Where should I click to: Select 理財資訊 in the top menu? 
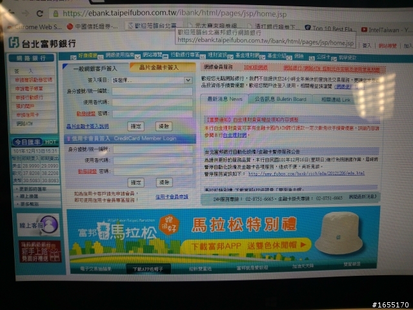pyautogui.click(x=217, y=55)
